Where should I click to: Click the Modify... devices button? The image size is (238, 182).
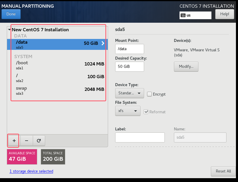pyautogui.click(x=186, y=67)
